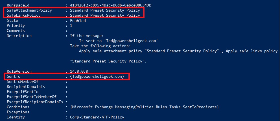Click the 'Take the following actions:' line
Viewport: 280px width, 121px height.
pos(100,46)
